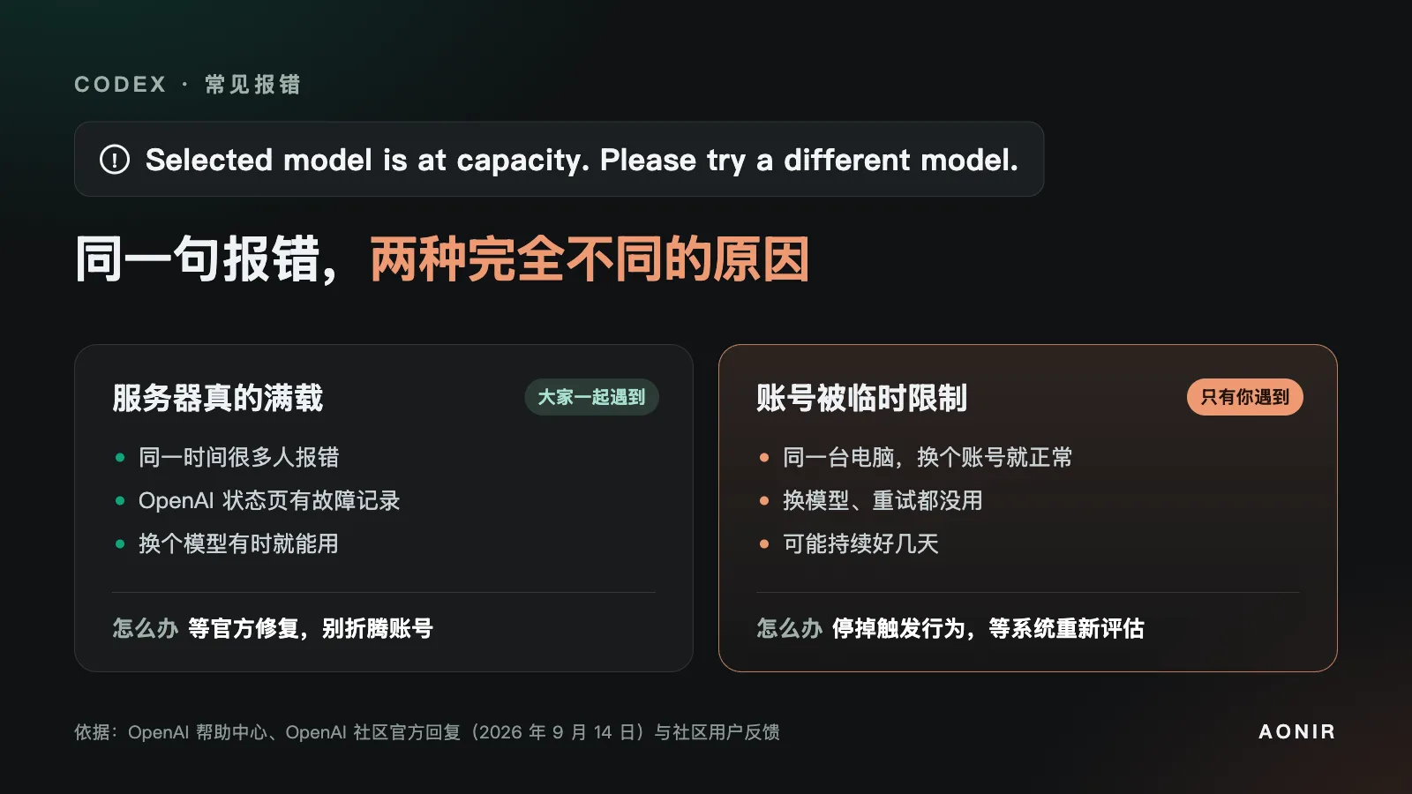Click green bullet beside '同一时间很多人报错'
The height and width of the screenshot is (794, 1412).
click(120, 457)
